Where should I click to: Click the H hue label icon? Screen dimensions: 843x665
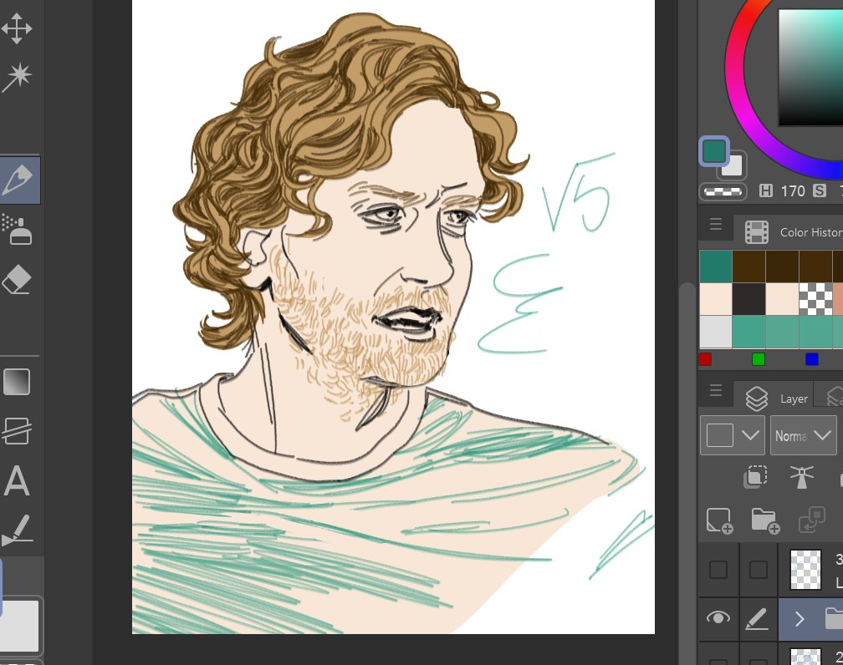[765, 190]
